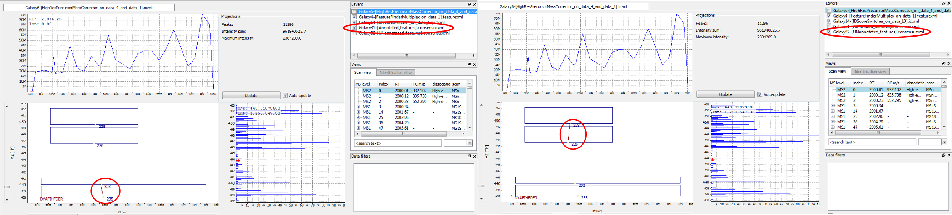Close the Views panel in left window
This screenshot has height=215, width=952.
tap(474, 65)
